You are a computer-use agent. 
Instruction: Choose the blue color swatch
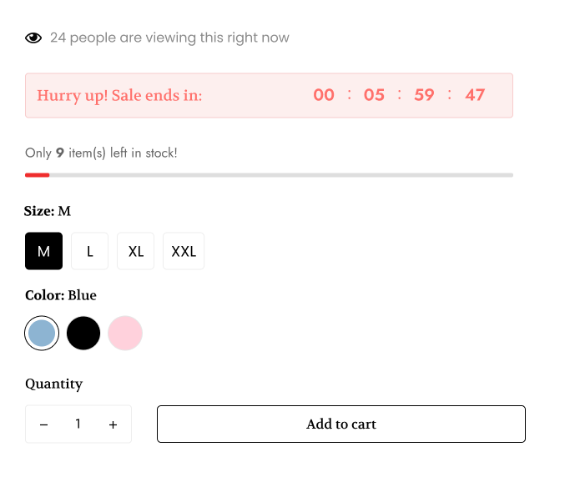tap(42, 334)
